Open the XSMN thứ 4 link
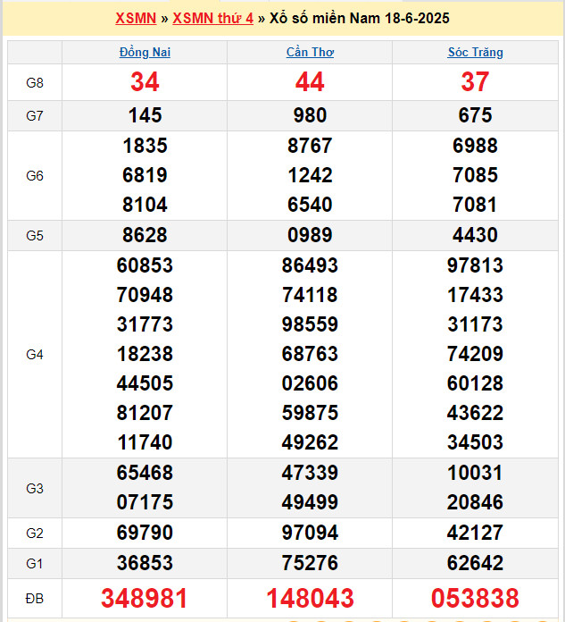 (x=212, y=18)
